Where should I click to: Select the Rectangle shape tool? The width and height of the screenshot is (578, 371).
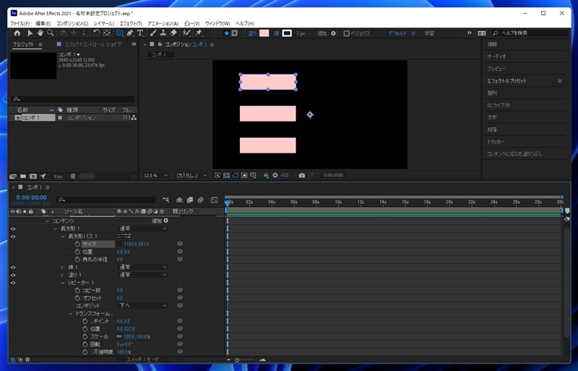[x=119, y=33]
